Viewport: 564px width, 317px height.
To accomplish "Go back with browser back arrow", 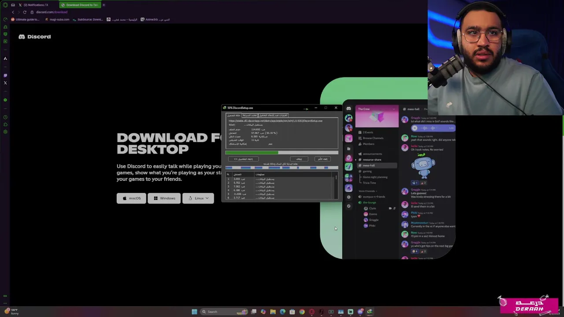I will pos(13,12).
